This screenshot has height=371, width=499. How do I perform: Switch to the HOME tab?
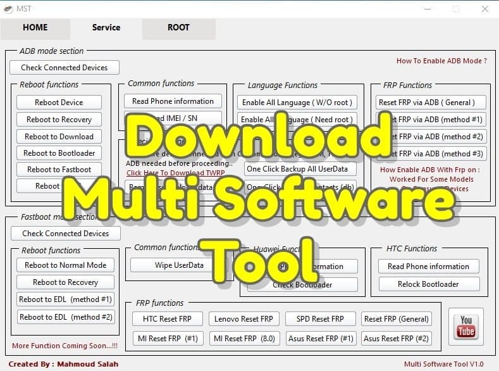coord(35,28)
